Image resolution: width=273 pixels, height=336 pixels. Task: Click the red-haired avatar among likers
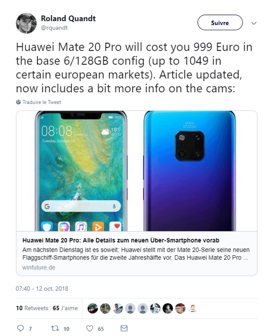(180, 308)
